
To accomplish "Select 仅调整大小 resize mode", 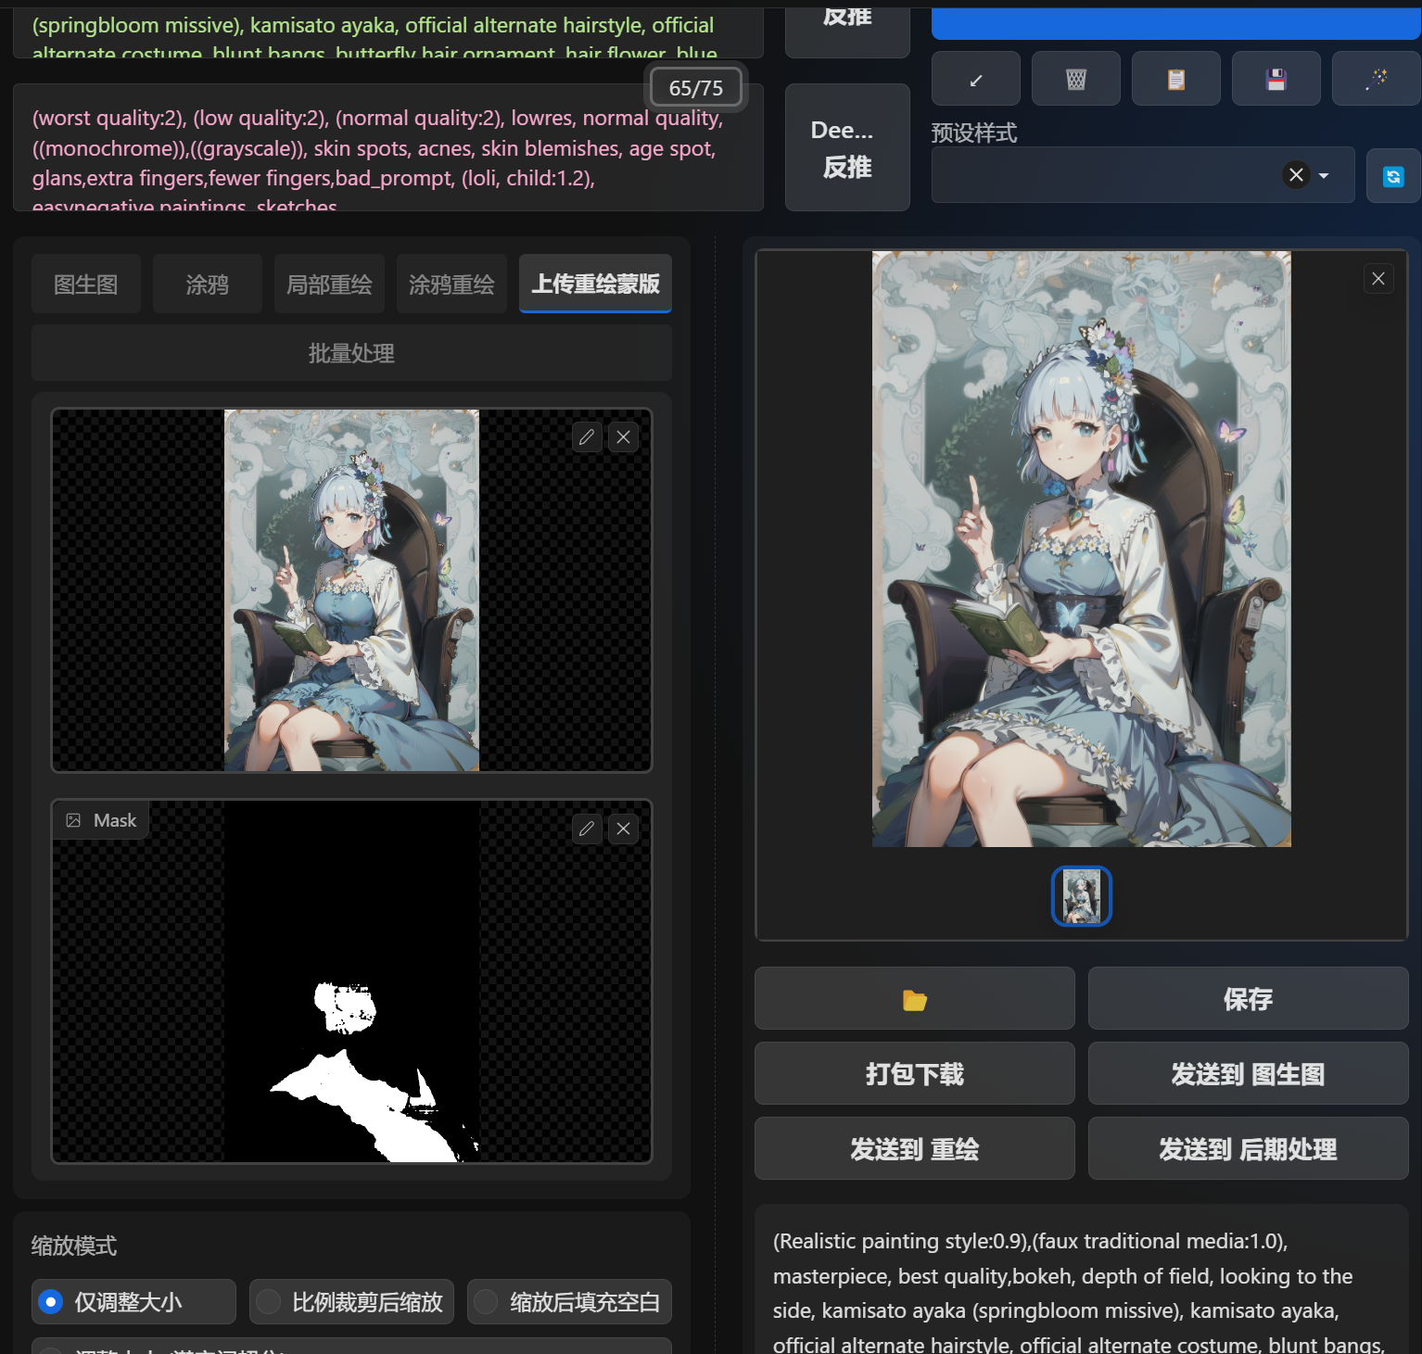I will [133, 1302].
